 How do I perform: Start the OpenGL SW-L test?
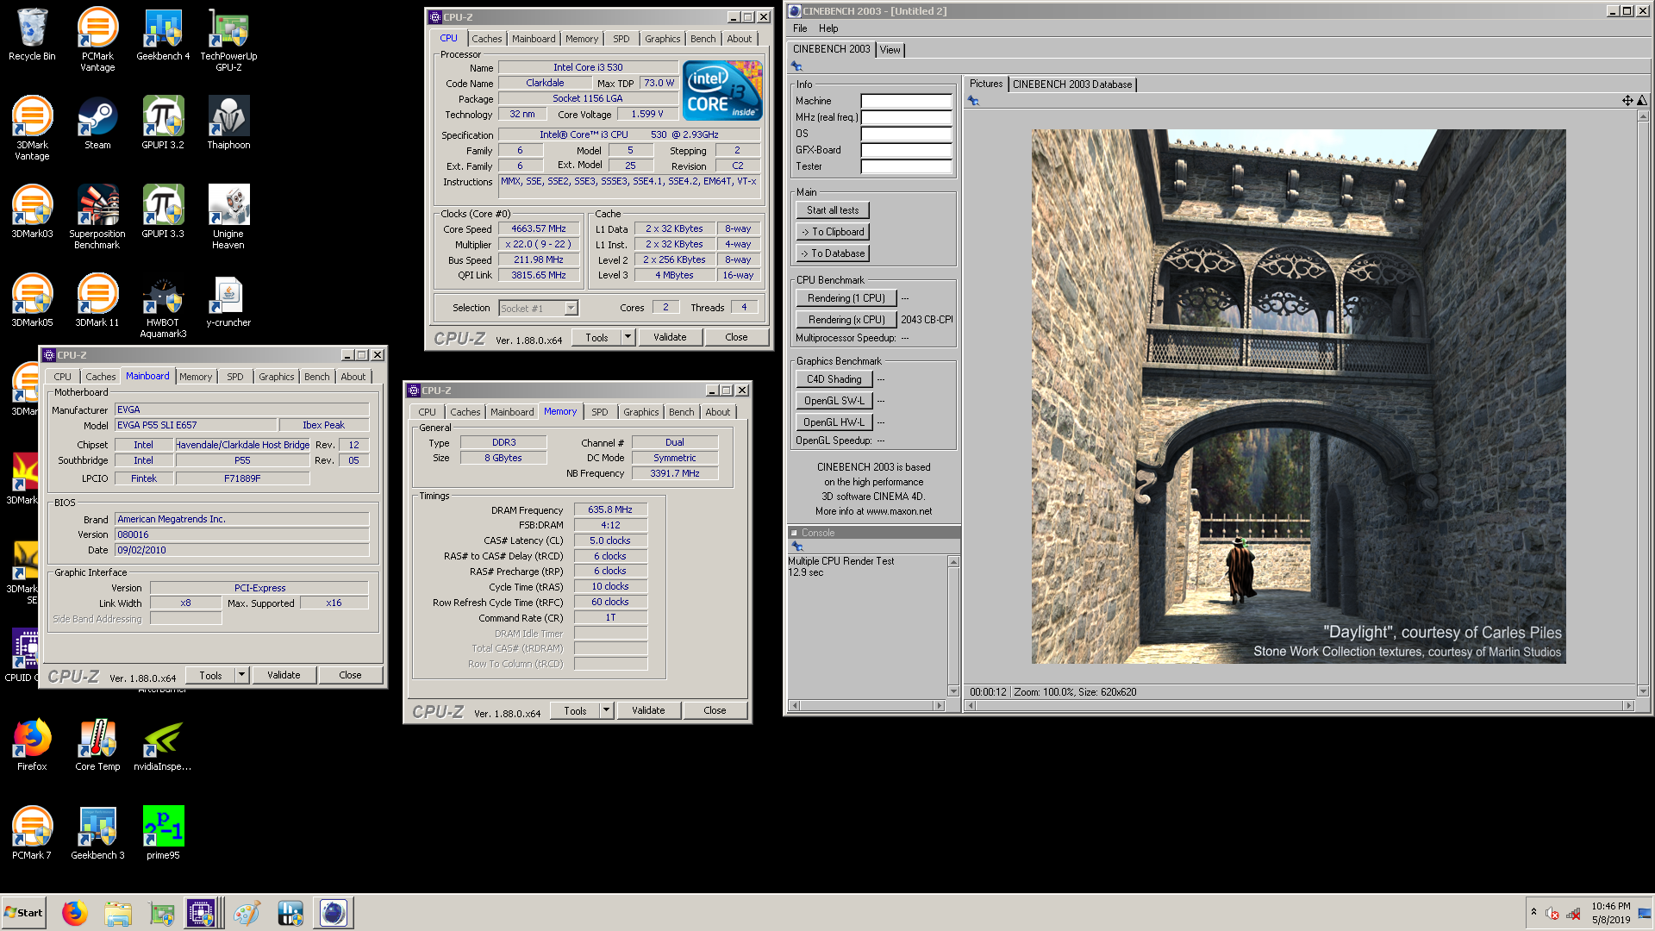834,401
